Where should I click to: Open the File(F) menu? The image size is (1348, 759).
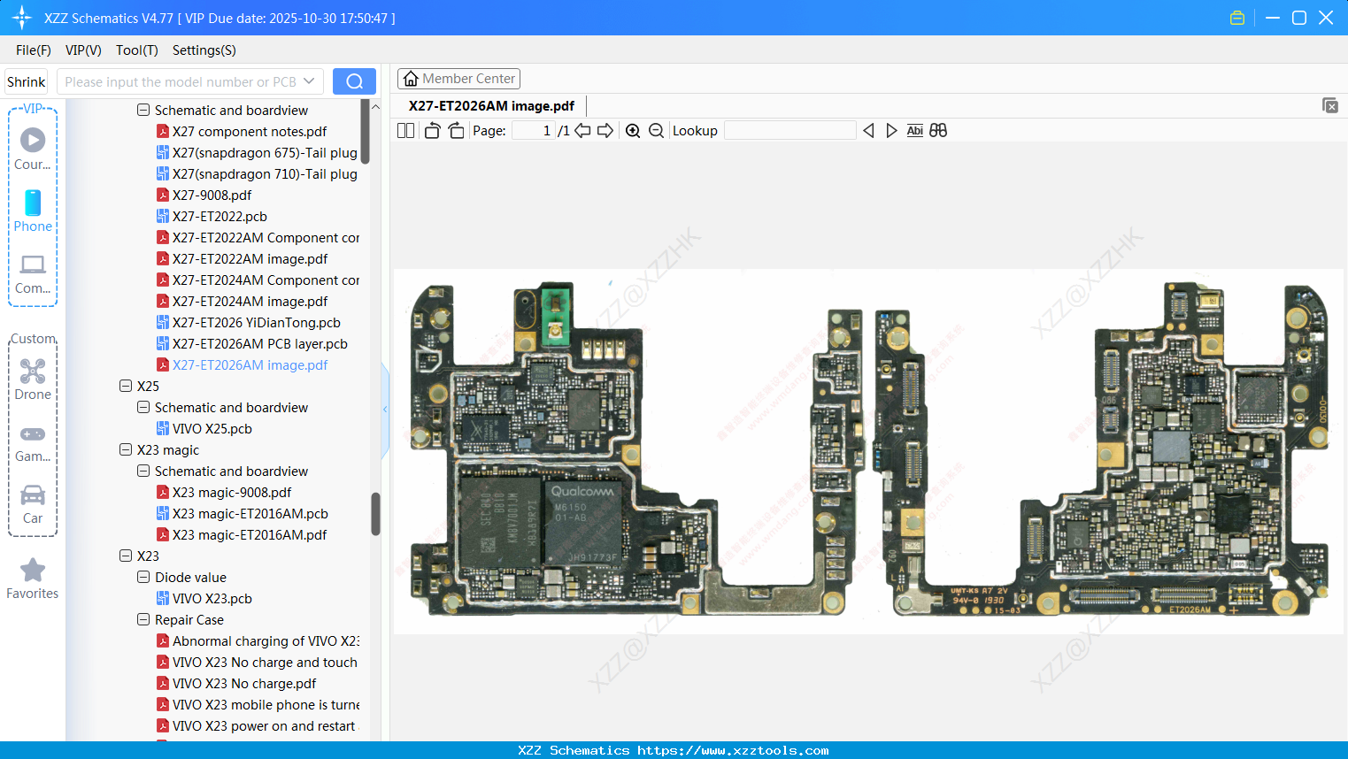click(34, 50)
